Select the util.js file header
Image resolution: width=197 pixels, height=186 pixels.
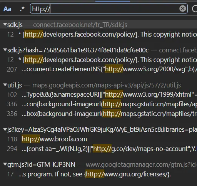click(x=98, y=85)
